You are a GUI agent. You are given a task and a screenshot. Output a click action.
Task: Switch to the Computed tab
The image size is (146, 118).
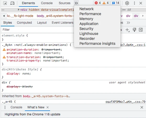[x=24, y=23]
